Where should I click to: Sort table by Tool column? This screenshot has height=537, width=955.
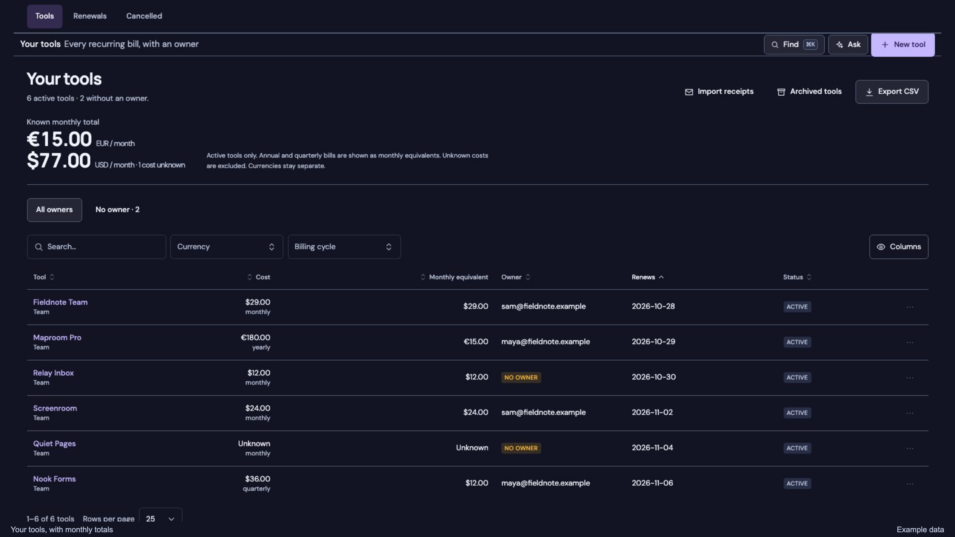pos(44,277)
